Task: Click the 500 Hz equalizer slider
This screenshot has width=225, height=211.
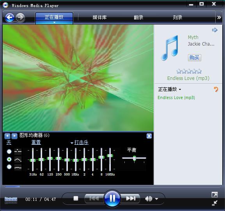Action: (67, 160)
